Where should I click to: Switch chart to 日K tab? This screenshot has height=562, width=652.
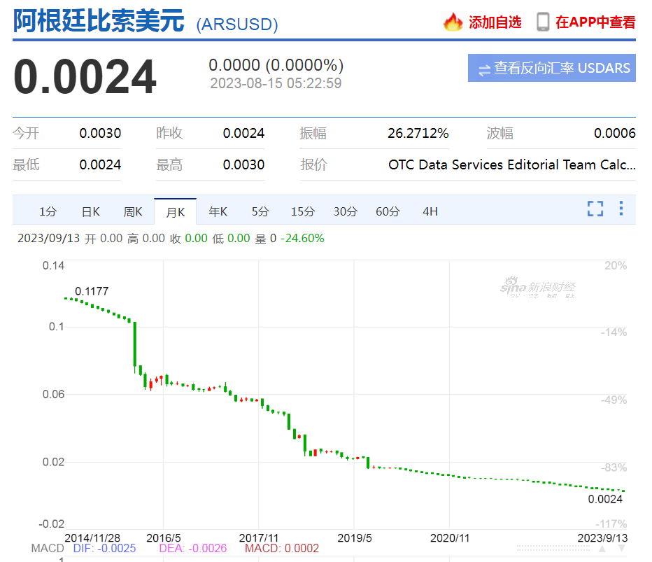(x=91, y=211)
